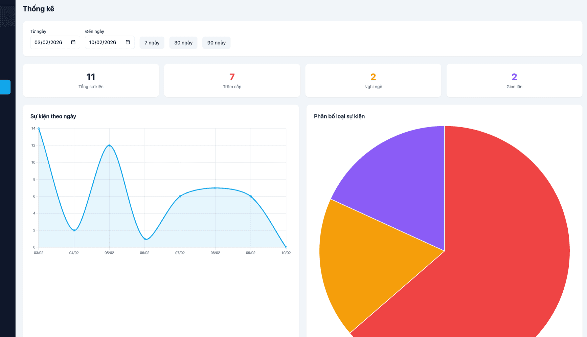Viewport: 587px width, 337px height.
Task: Select the 06/02 low point on chart
Action: click(145, 239)
